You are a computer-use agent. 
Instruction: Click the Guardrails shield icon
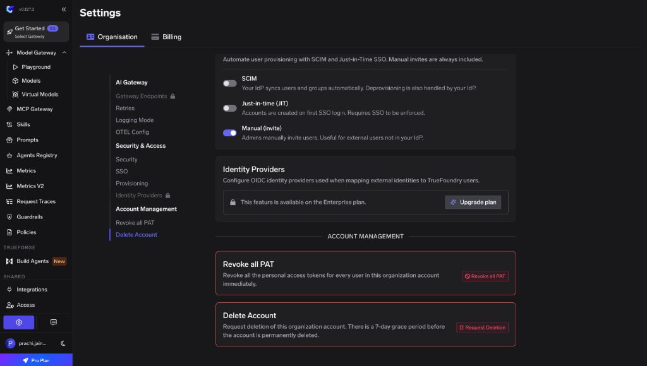9,217
